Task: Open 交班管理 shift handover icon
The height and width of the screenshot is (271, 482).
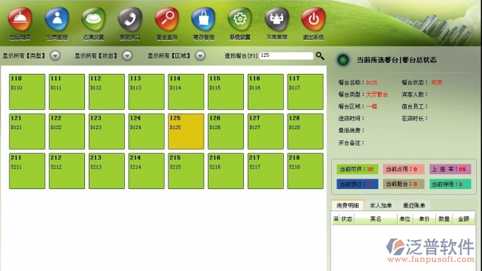Action: pos(276,19)
